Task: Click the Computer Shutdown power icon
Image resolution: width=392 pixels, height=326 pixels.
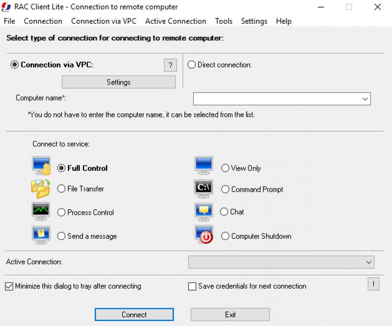Action: (x=204, y=235)
